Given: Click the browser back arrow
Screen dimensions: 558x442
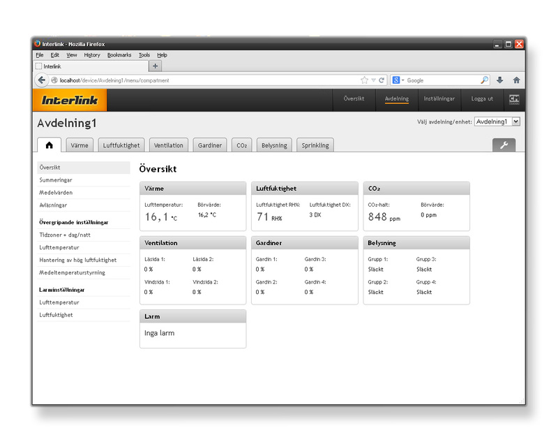Looking at the screenshot, I should (x=41, y=80).
